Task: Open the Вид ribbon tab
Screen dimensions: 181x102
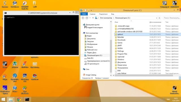Action: [x=113, y=14]
